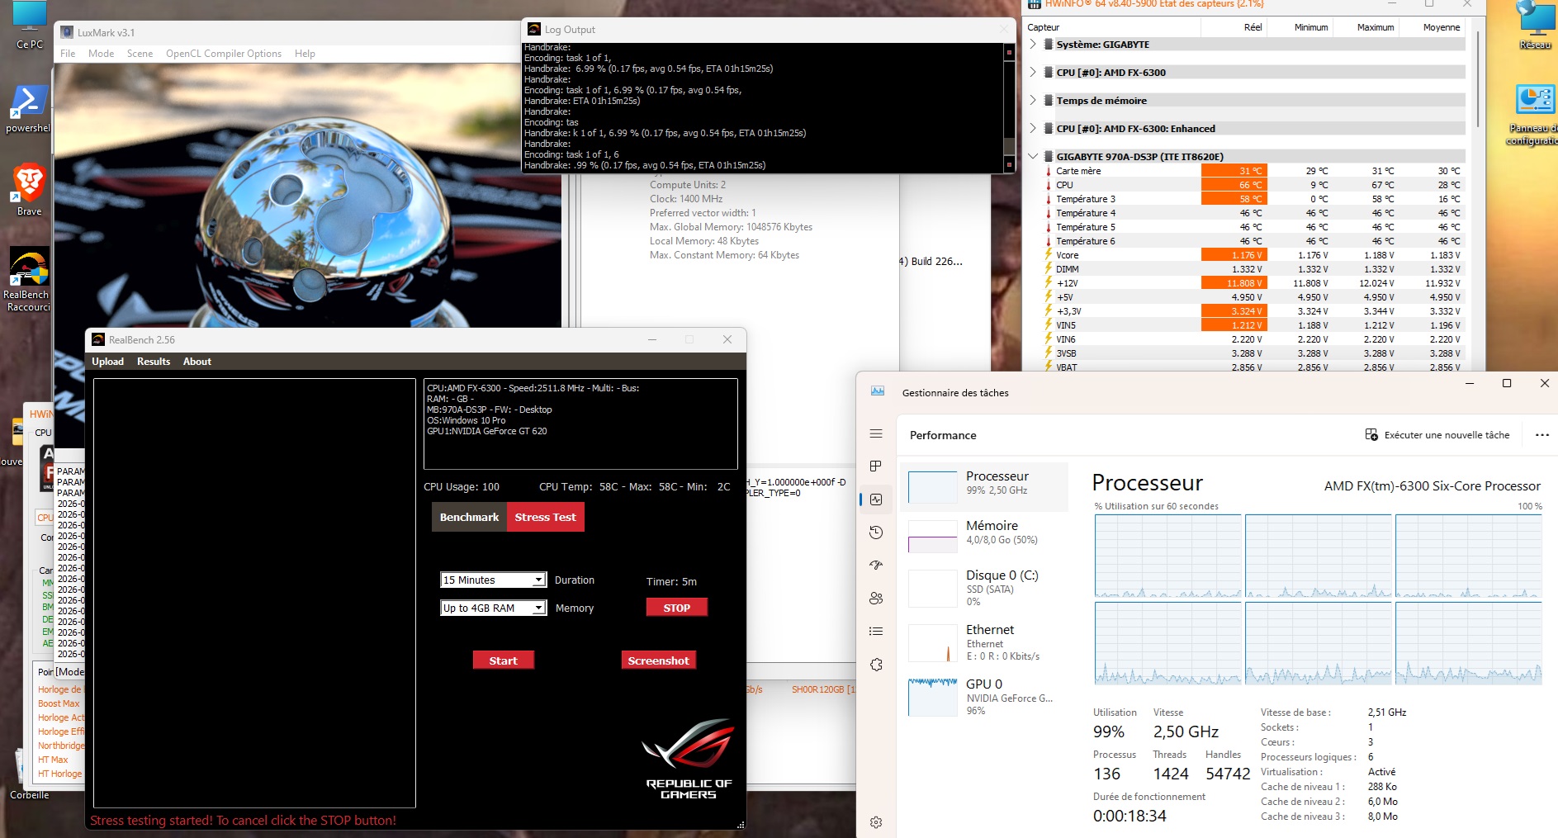Image resolution: width=1558 pixels, height=838 pixels.
Task: Open the Services view in Task Manager
Action: coord(875,663)
